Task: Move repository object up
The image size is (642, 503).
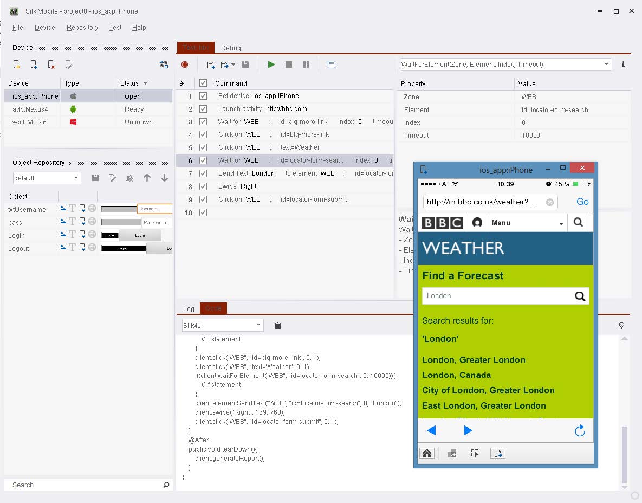Action: (147, 178)
